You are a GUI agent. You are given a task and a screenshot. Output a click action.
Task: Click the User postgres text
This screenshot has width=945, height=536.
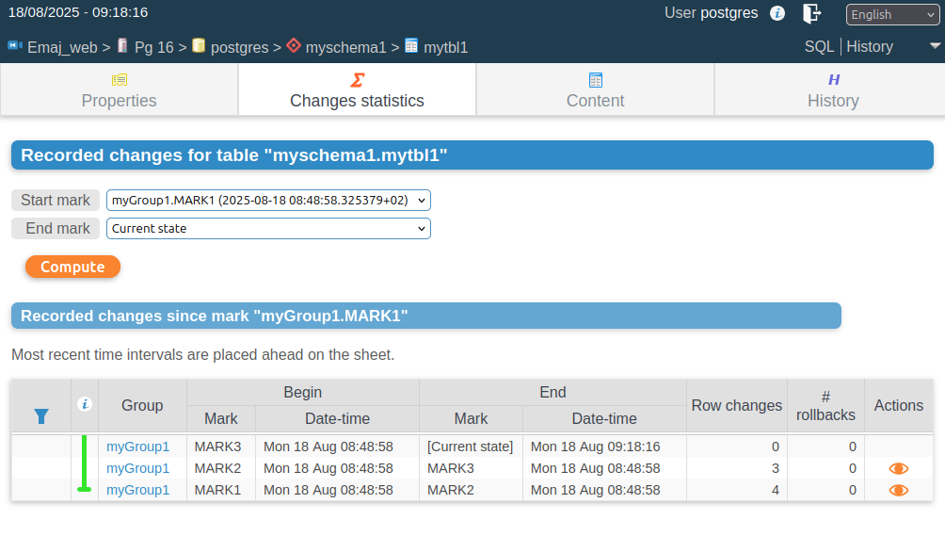point(712,12)
